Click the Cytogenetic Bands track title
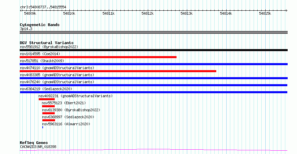 coord(40,25)
